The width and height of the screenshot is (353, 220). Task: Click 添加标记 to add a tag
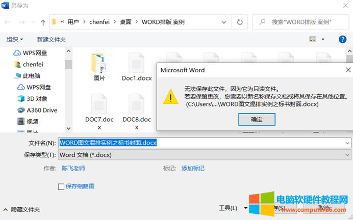193,169
